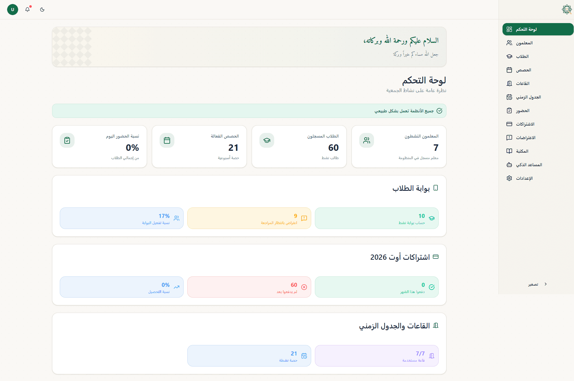This screenshot has width=574, height=381.
Task: Go to الحصص sessions page
Action: (x=538, y=70)
